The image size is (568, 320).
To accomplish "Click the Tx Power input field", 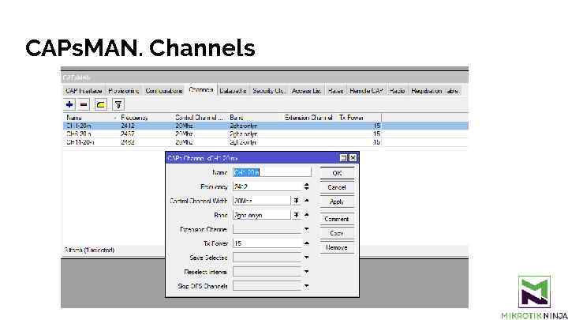I will [267, 243].
